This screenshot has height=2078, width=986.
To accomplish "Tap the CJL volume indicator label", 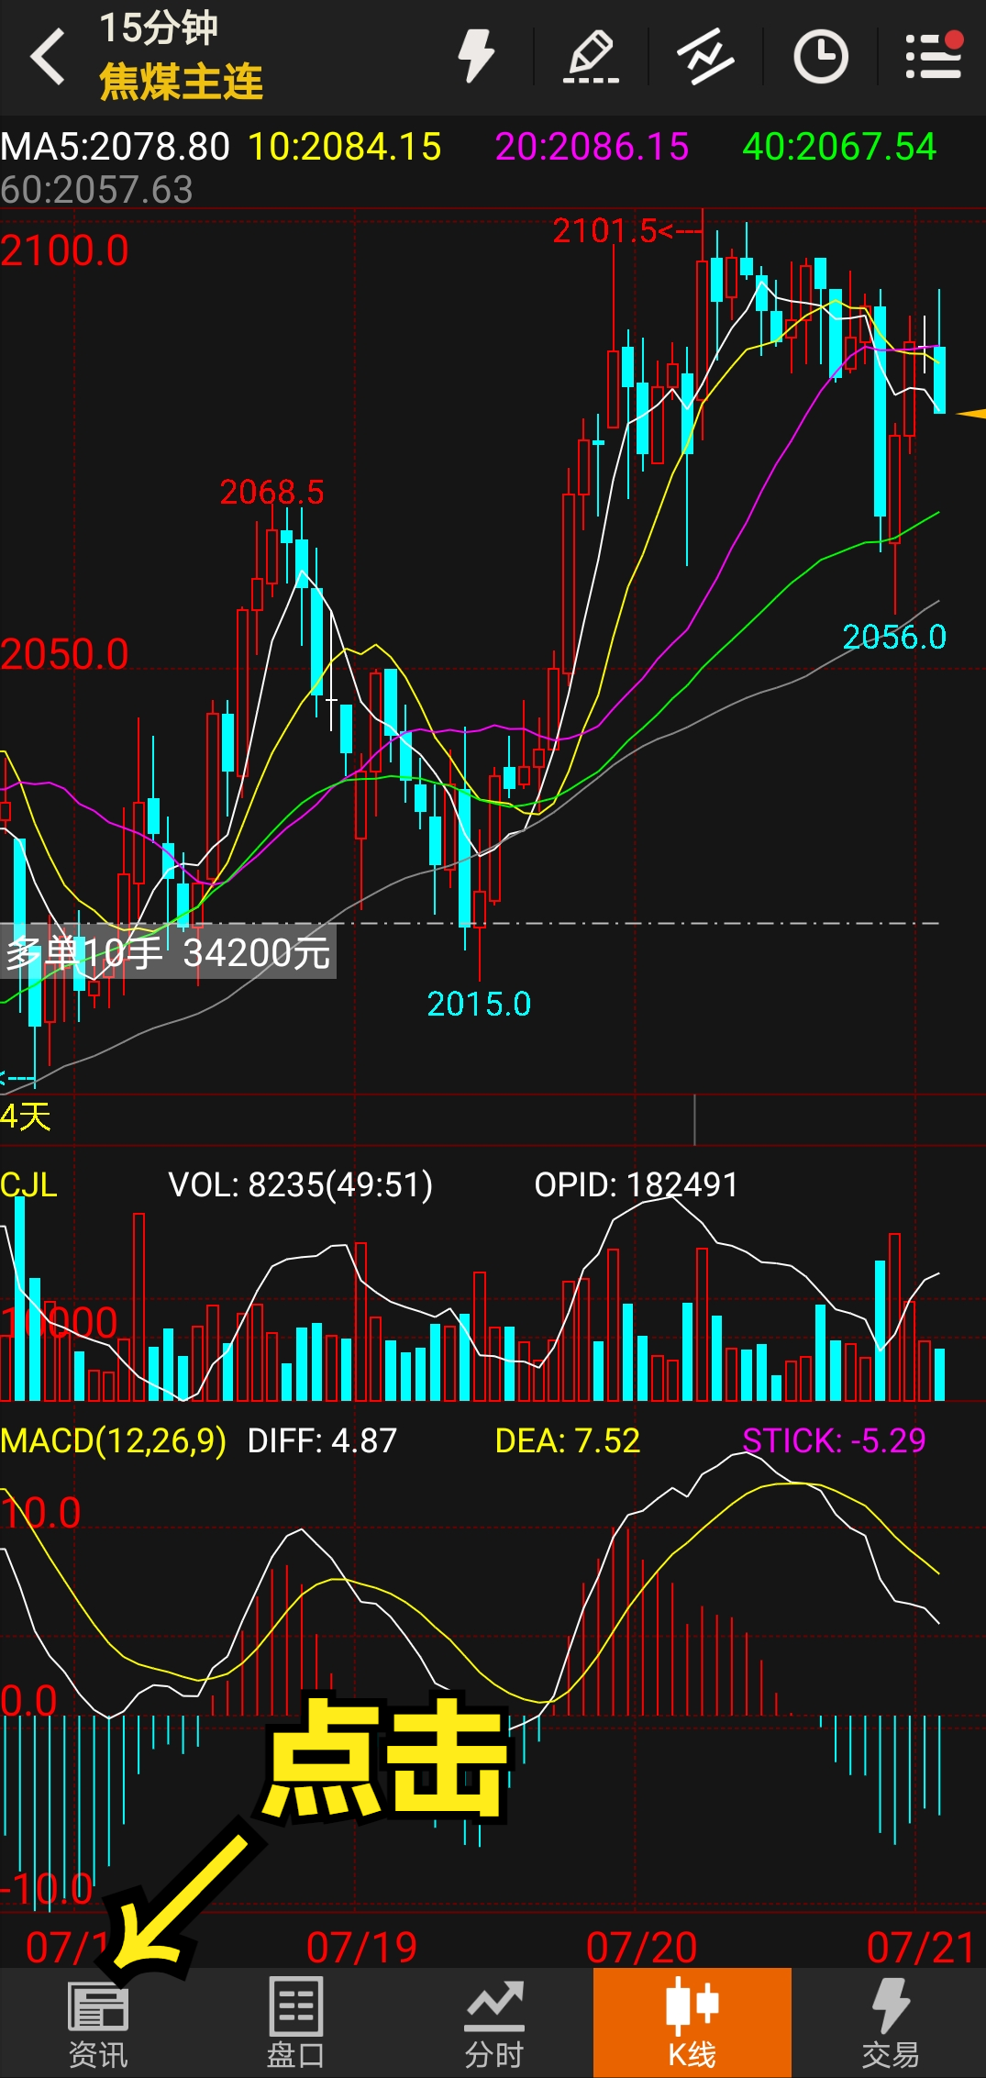I will pyautogui.click(x=29, y=1184).
